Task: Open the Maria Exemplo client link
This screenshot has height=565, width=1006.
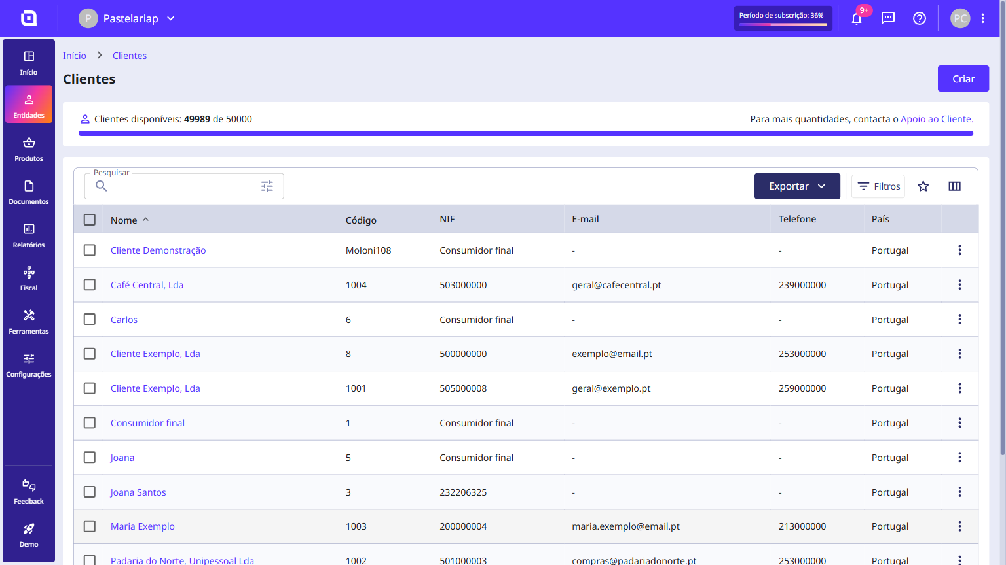Action: [x=143, y=526]
